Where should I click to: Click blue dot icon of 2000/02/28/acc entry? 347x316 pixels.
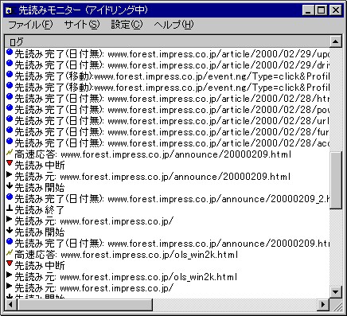pyautogui.click(x=10, y=142)
